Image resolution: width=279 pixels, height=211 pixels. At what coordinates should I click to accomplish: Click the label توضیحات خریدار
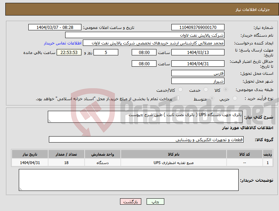pos(257,180)
